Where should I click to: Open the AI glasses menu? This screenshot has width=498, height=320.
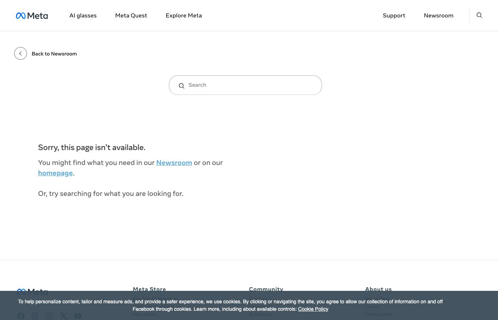tap(83, 16)
